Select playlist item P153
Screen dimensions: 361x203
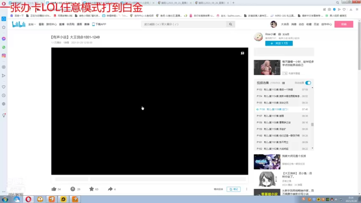(x=282, y=89)
